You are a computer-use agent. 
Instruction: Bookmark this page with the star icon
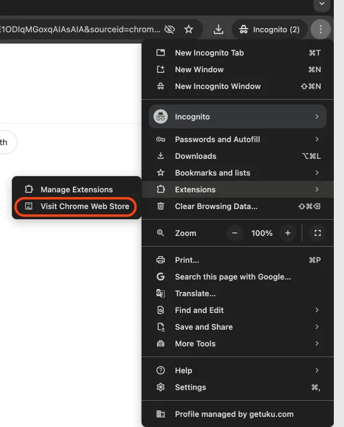pyautogui.click(x=189, y=29)
